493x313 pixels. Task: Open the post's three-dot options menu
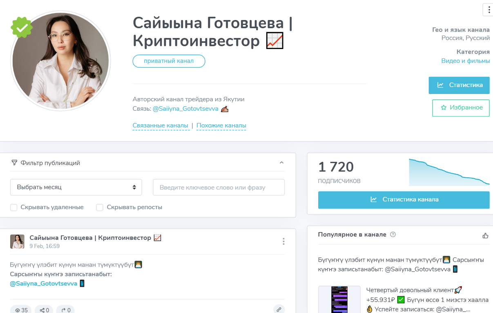click(x=283, y=241)
